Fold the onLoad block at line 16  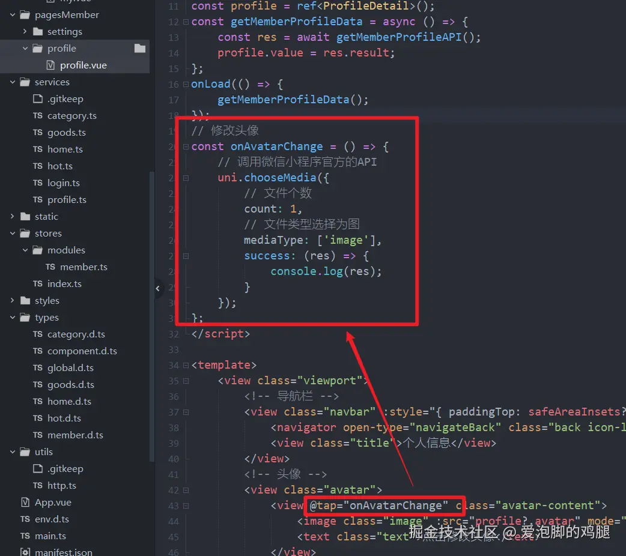186,84
